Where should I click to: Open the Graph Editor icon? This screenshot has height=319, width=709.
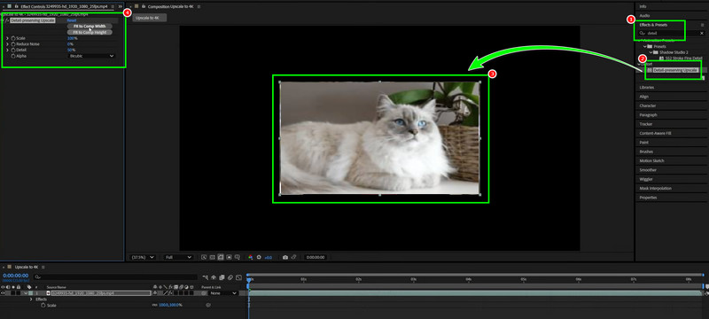click(x=238, y=277)
